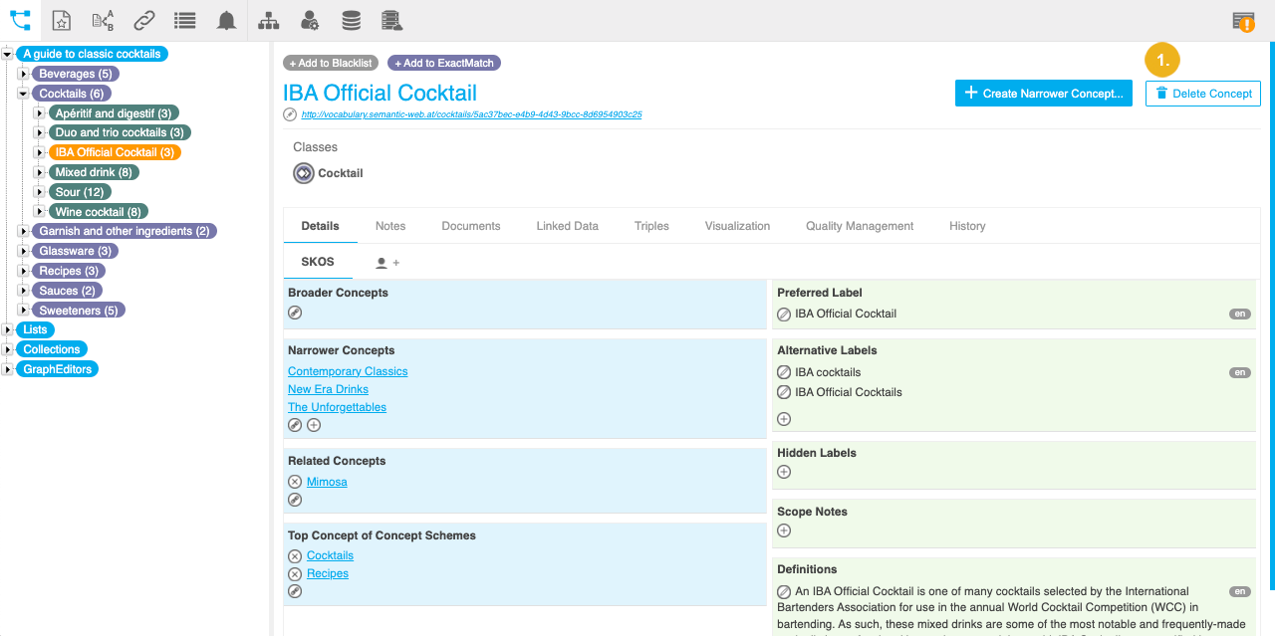Click Add to Blacklist button

point(331,63)
